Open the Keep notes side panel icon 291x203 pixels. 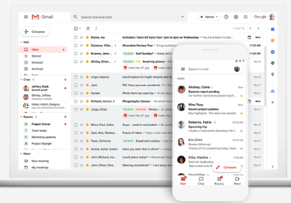click(273, 41)
